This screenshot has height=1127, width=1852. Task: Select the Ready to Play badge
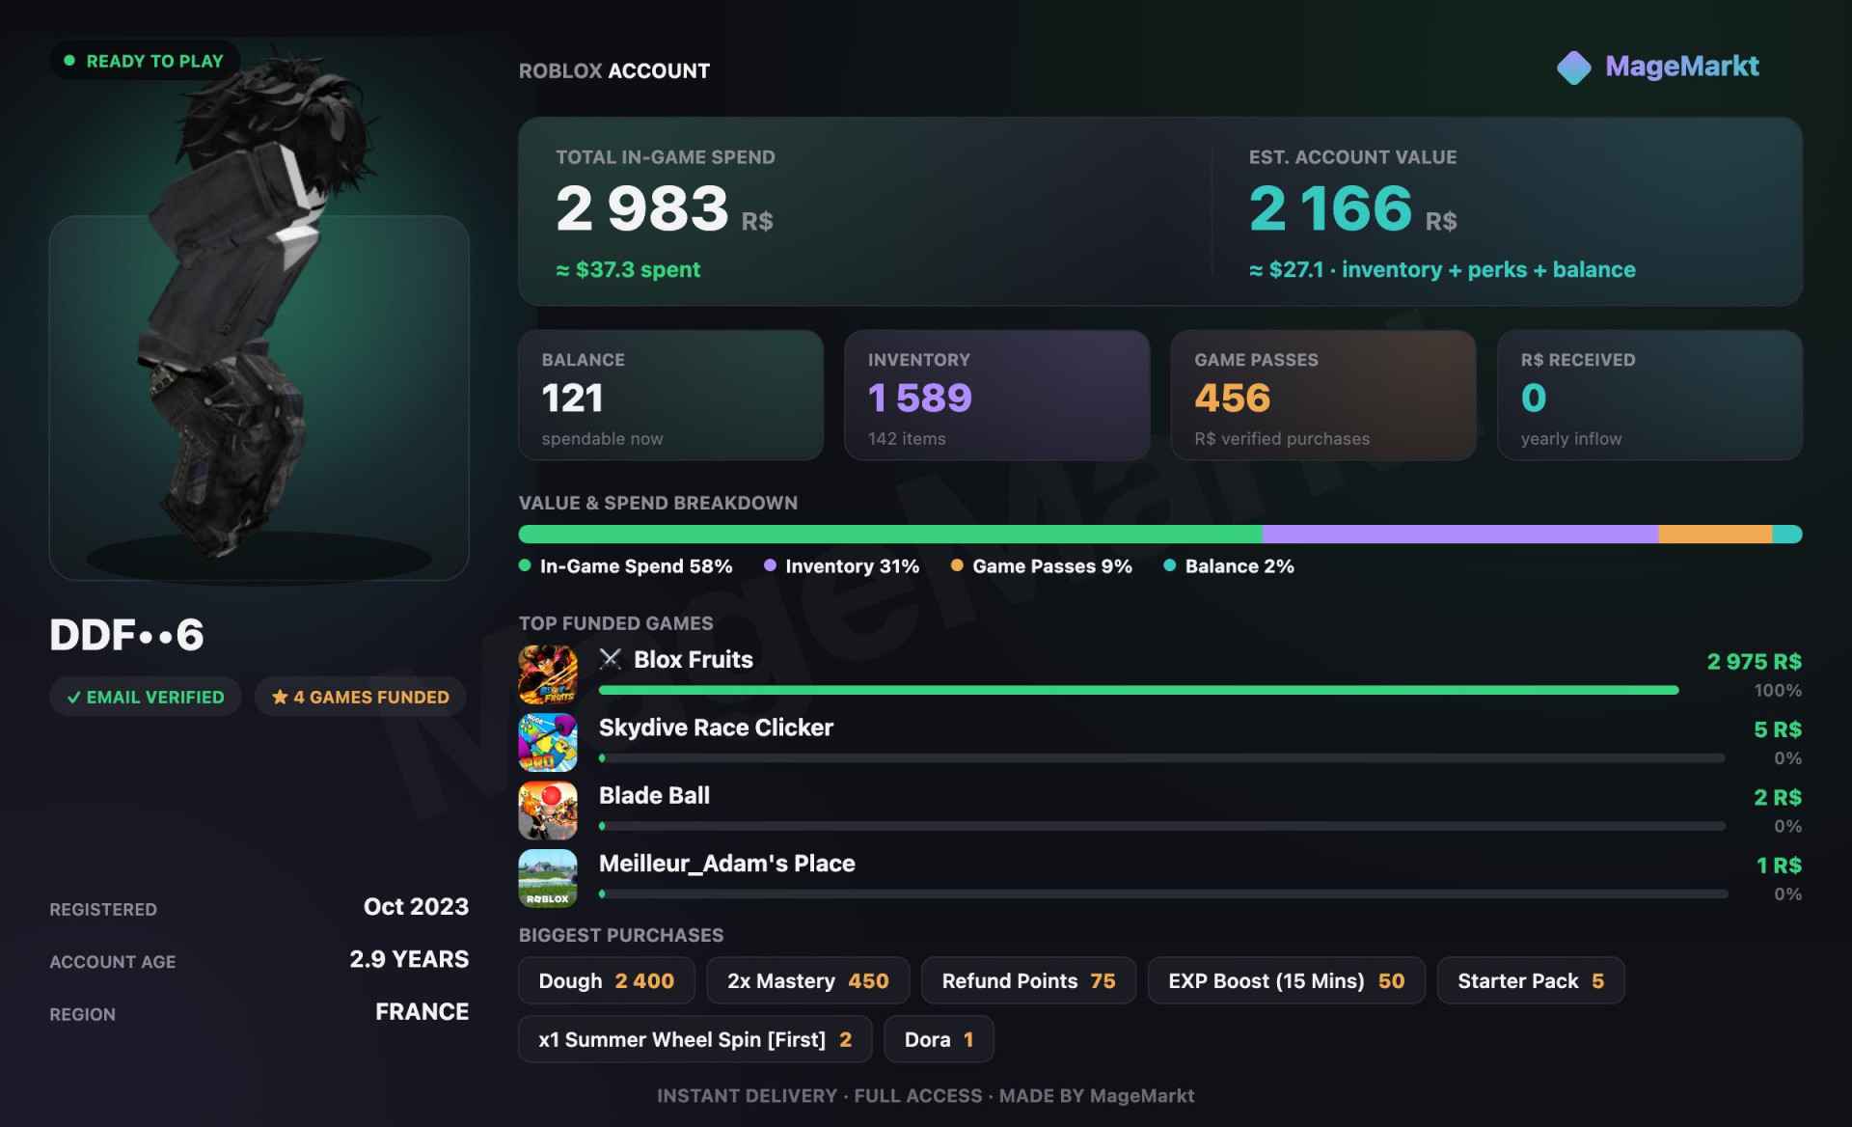145,61
